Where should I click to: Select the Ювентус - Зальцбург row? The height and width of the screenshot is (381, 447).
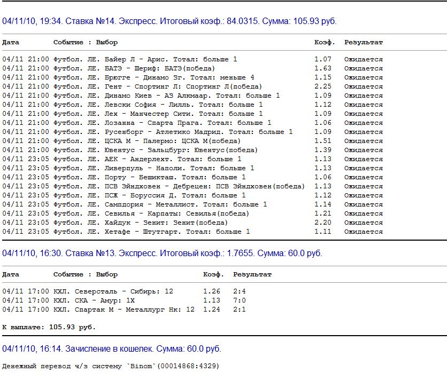click(x=192, y=150)
